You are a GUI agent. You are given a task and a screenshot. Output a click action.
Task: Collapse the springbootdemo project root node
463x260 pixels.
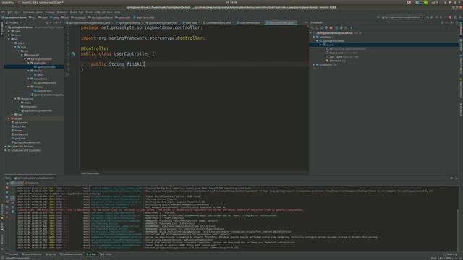6,27
